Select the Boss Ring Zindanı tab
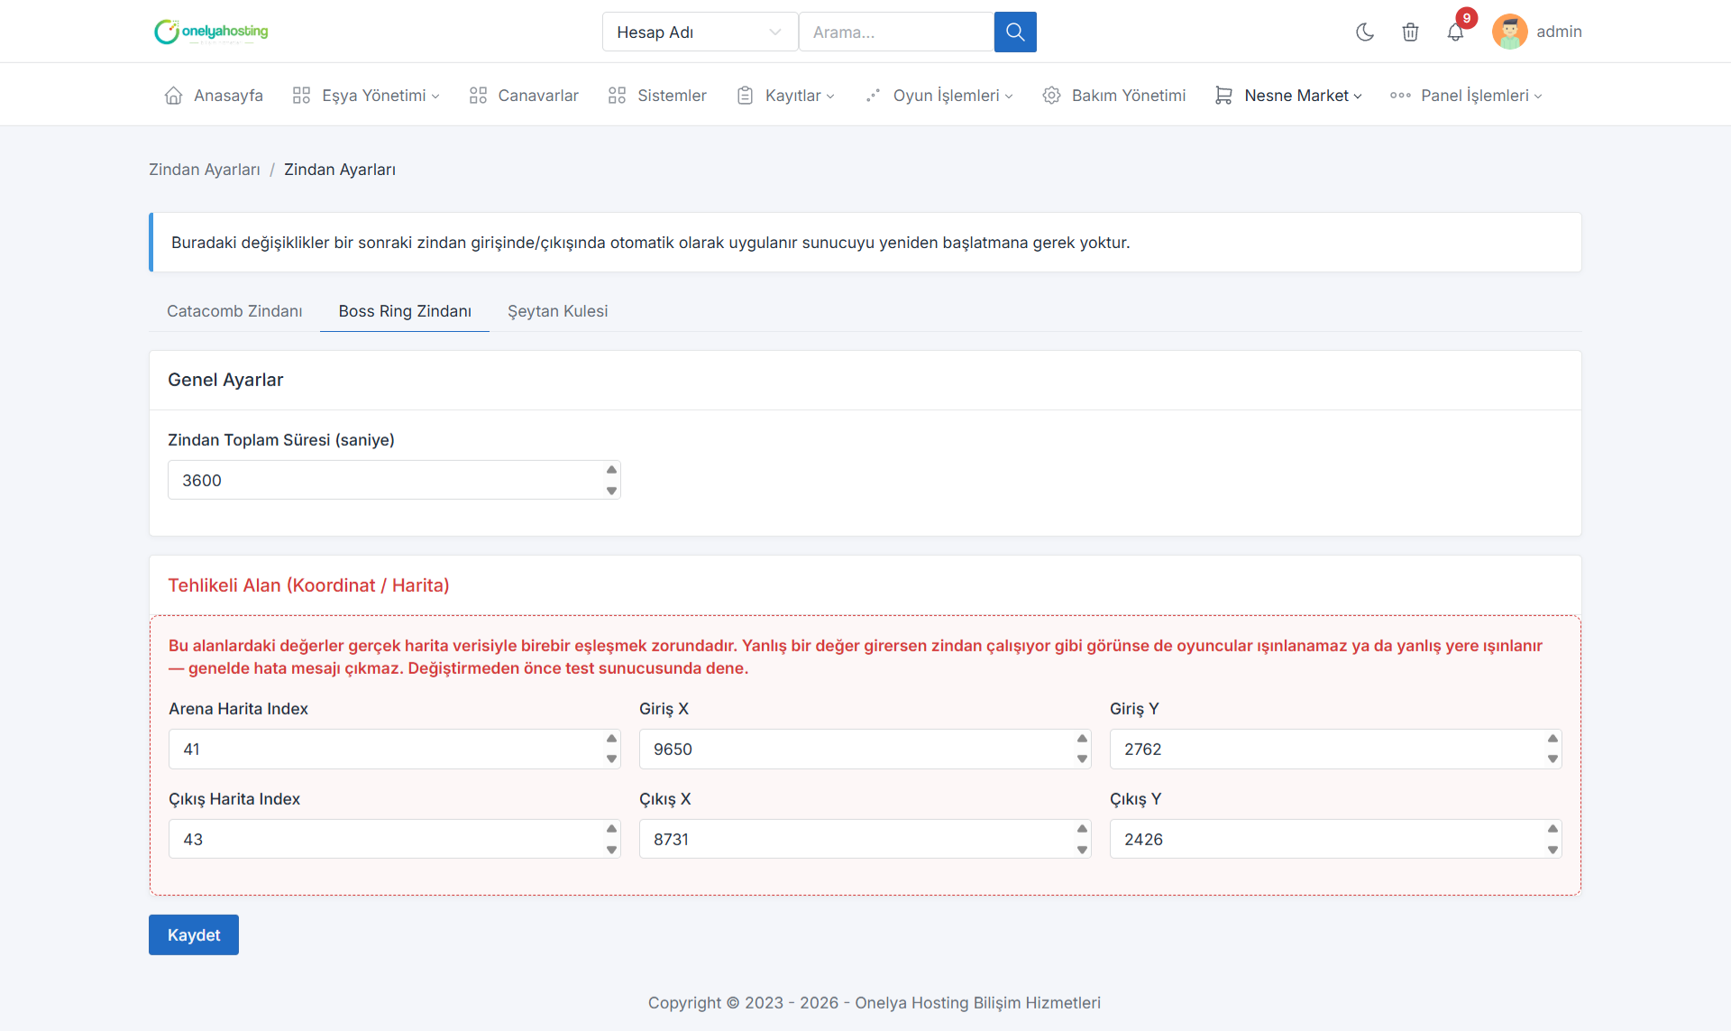This screenshot has width=1731, height=1031. tap(405, 311)
